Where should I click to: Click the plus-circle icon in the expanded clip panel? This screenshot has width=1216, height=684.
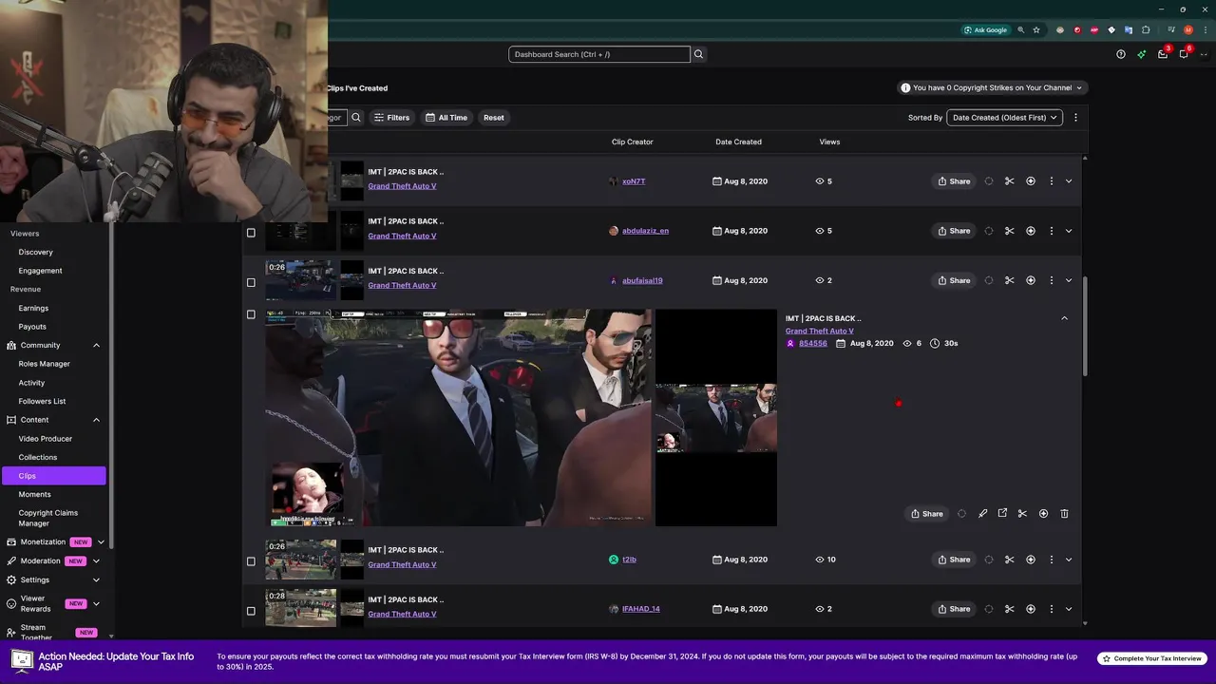tap(1043, 514)
